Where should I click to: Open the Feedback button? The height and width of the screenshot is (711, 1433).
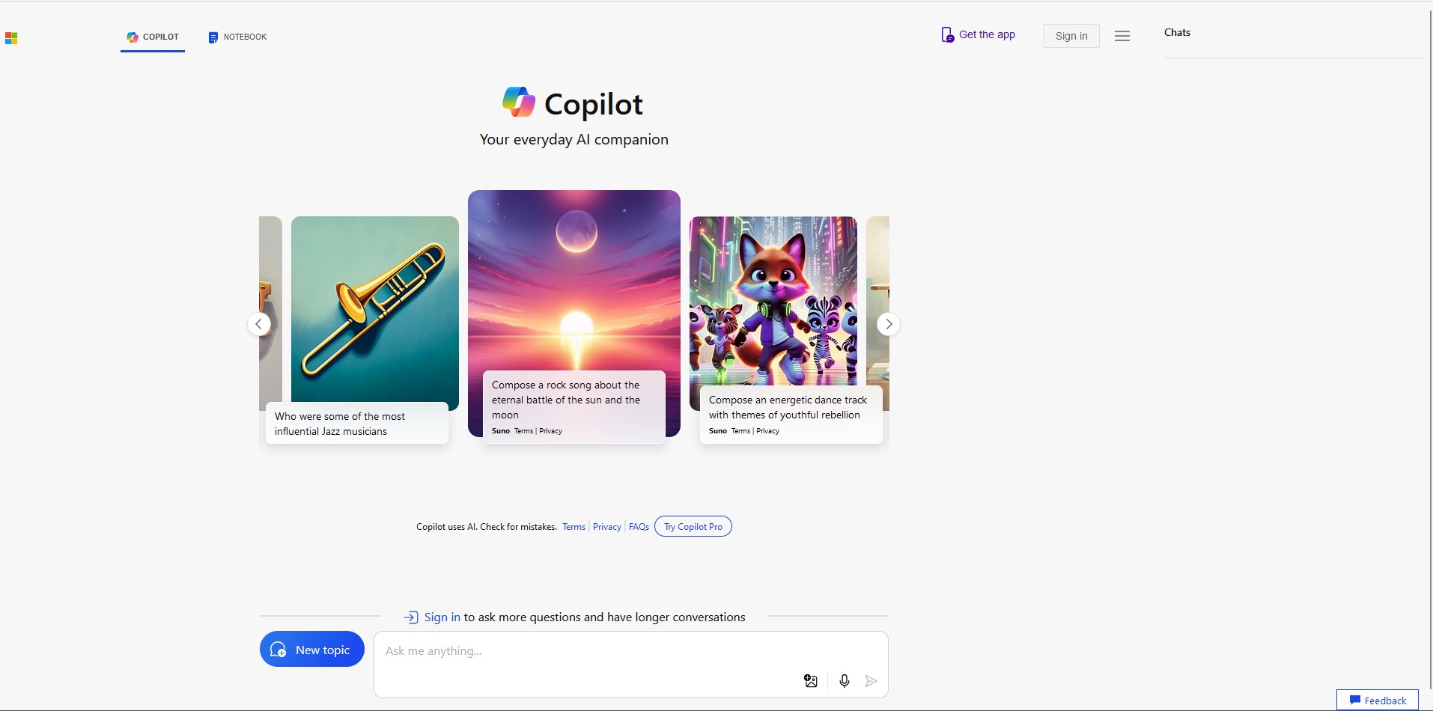1378,701
